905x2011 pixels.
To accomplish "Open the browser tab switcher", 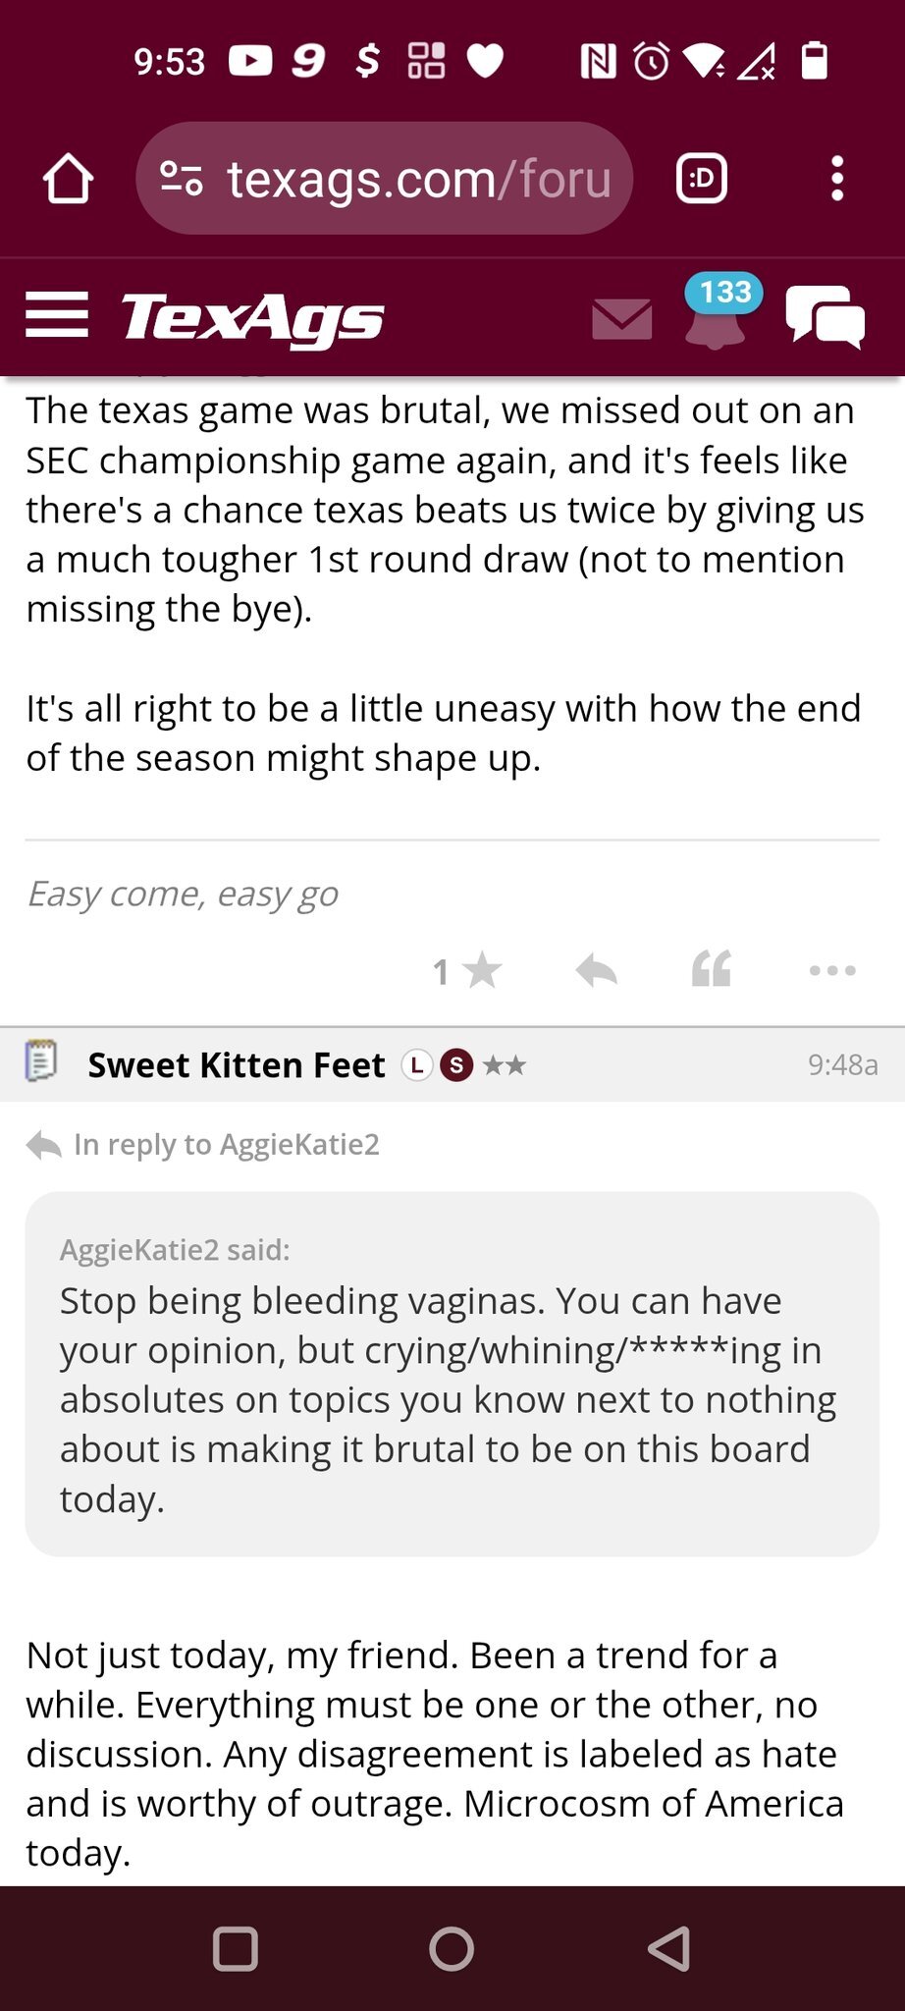I will [702, 179].
